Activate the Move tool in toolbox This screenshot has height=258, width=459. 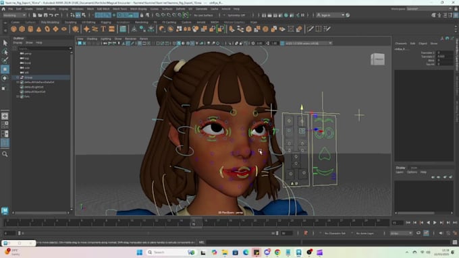(x=5, y=69)
